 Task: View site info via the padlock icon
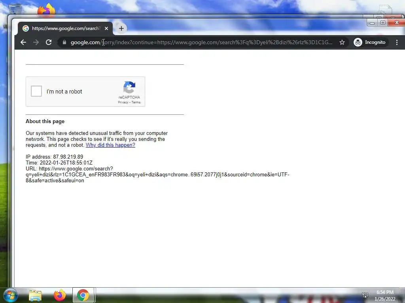pos(64,42)
